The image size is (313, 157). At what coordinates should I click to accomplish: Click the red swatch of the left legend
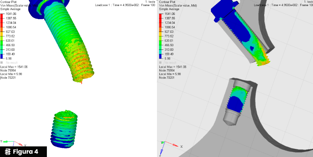point(2,16)
